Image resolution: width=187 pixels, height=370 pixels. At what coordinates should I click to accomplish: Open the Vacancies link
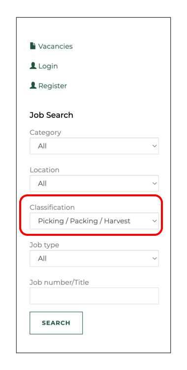click(x=55, y=46)
